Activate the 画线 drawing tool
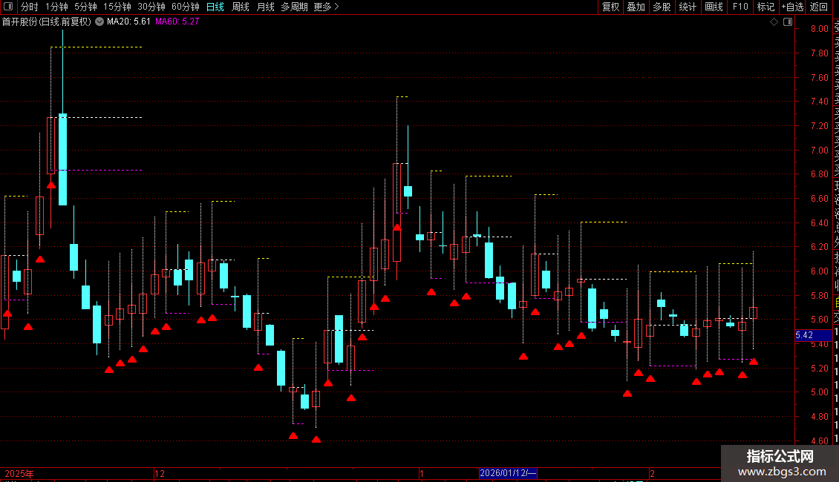 (x=714, y=7)
